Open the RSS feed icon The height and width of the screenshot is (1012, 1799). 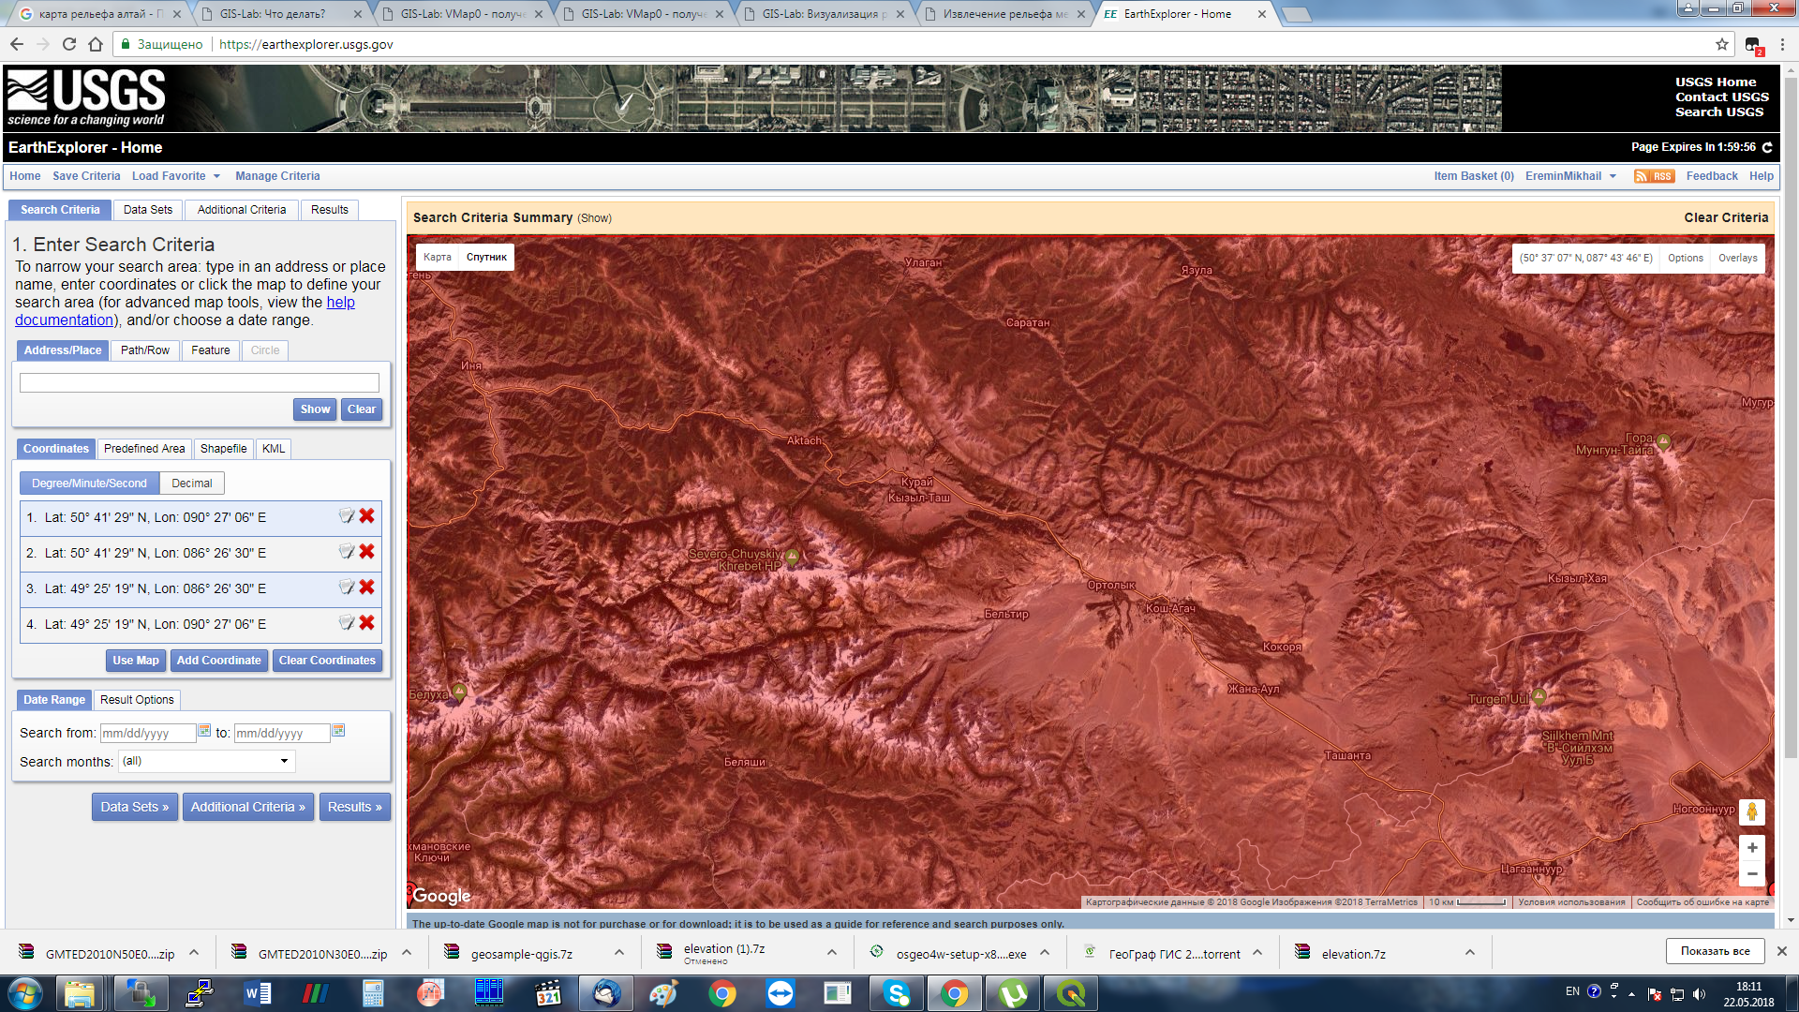[x=1653, y=176]
